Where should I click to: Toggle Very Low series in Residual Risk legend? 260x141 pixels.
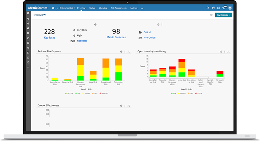[69, 93]
